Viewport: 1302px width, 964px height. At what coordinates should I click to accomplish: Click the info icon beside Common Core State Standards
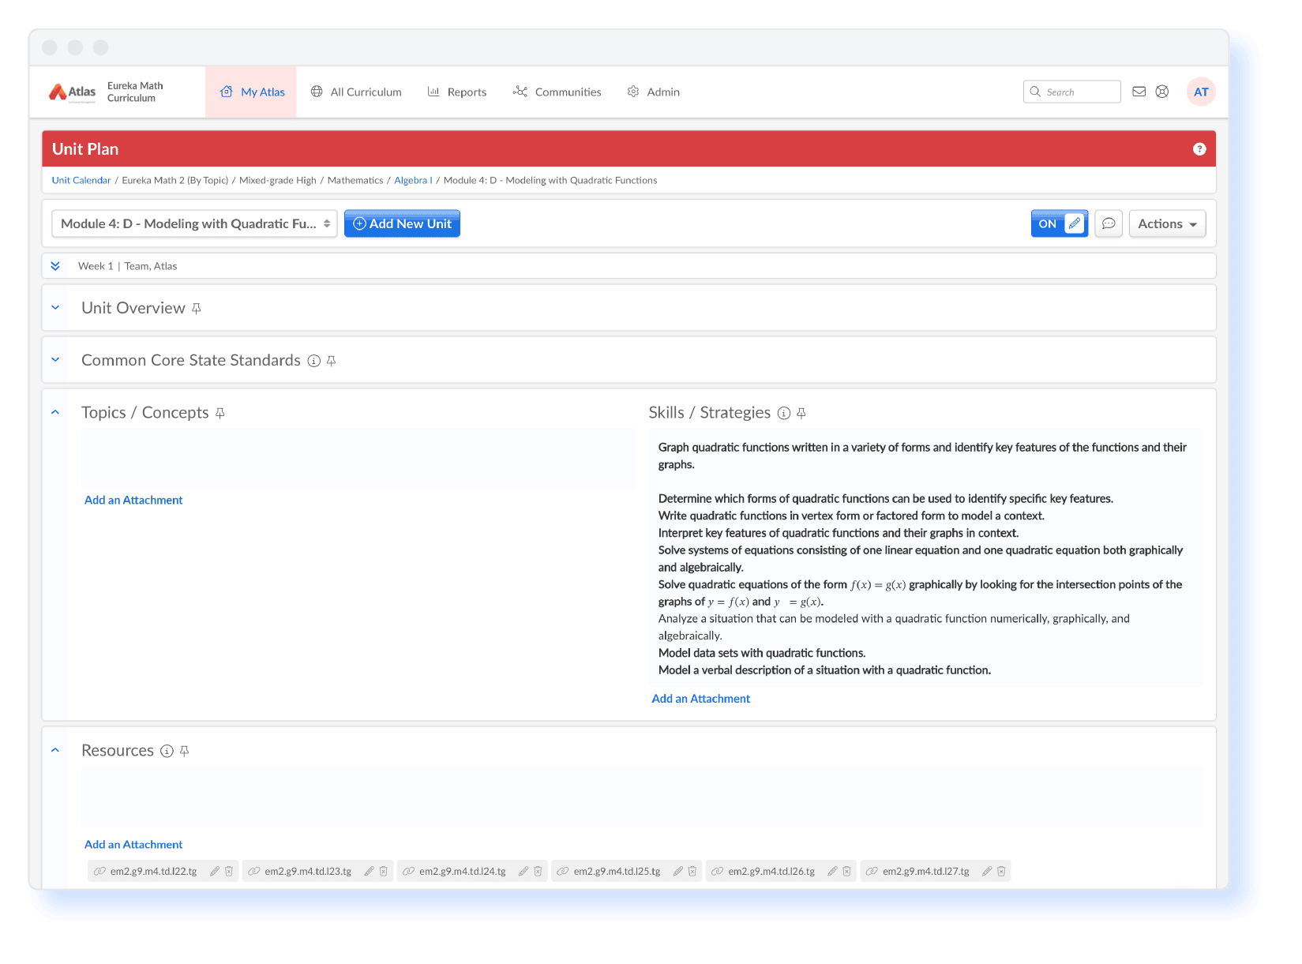point(313,360)
